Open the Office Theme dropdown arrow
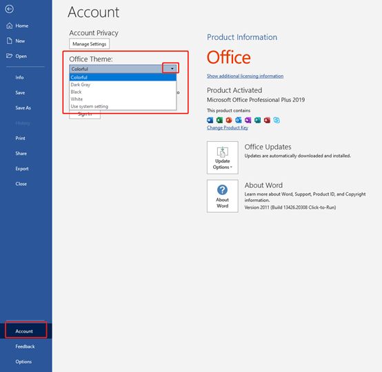 (x=172, y=69)
